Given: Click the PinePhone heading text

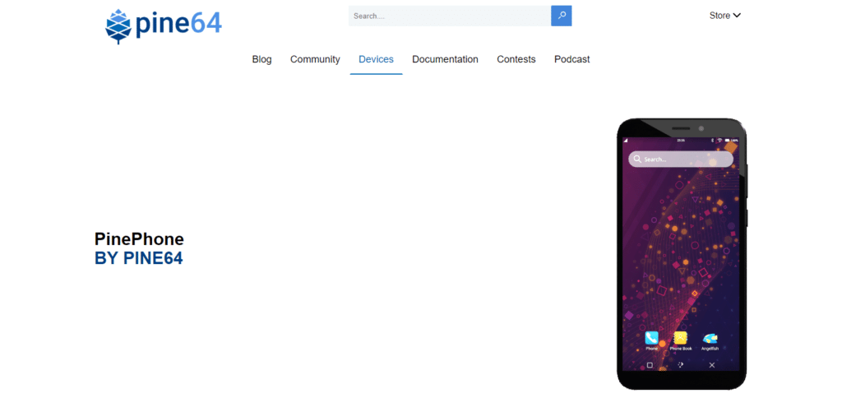Looking at the screenshot, I should coord(139,239).
